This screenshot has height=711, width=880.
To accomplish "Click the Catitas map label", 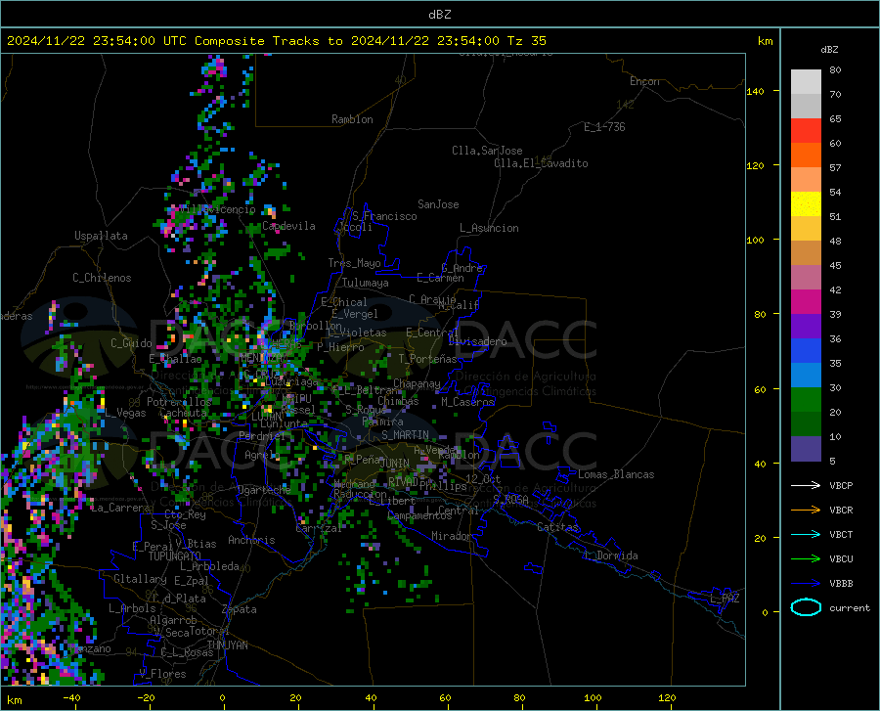I will click(x=557, y=527).
